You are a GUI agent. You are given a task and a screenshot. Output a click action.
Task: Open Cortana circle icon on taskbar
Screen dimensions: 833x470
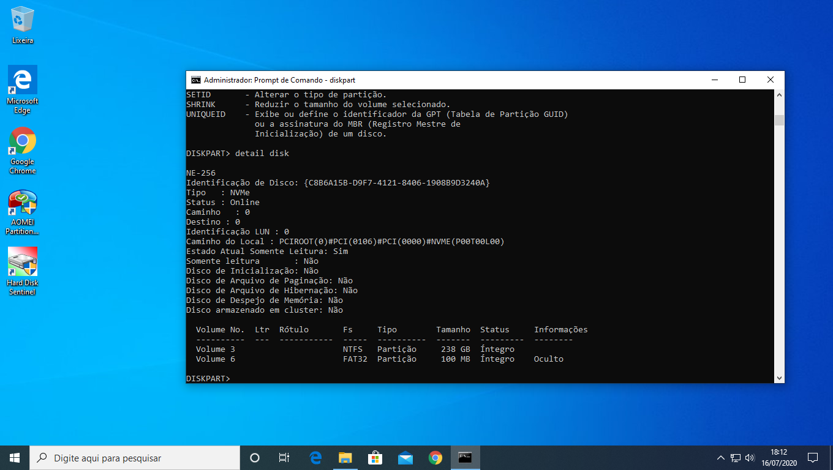tap(255, 458)
